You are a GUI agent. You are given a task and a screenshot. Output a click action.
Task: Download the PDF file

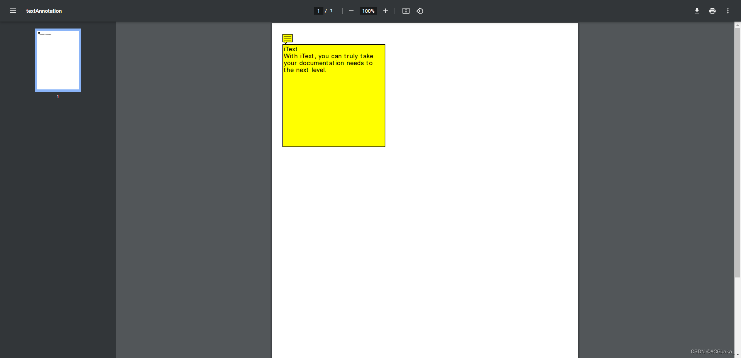tap(697, 11)
